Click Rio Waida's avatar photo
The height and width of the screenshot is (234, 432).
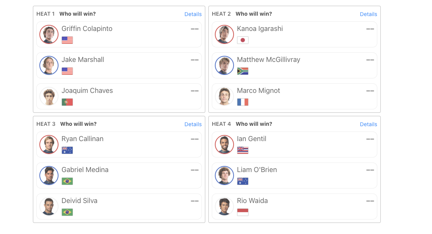pos(224,206)
